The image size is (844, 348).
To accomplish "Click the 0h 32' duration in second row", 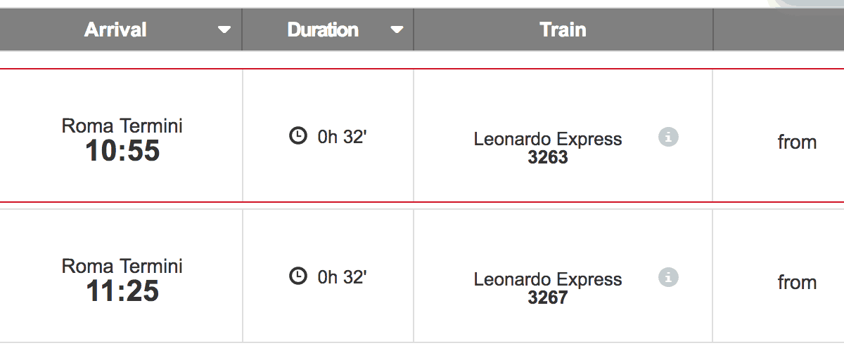I will pyautogui.click(x=343, y=277).
